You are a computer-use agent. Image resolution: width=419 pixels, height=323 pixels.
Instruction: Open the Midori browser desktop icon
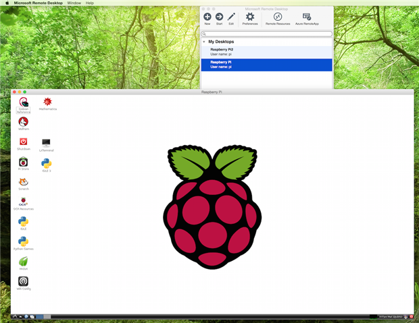(23, 262)
